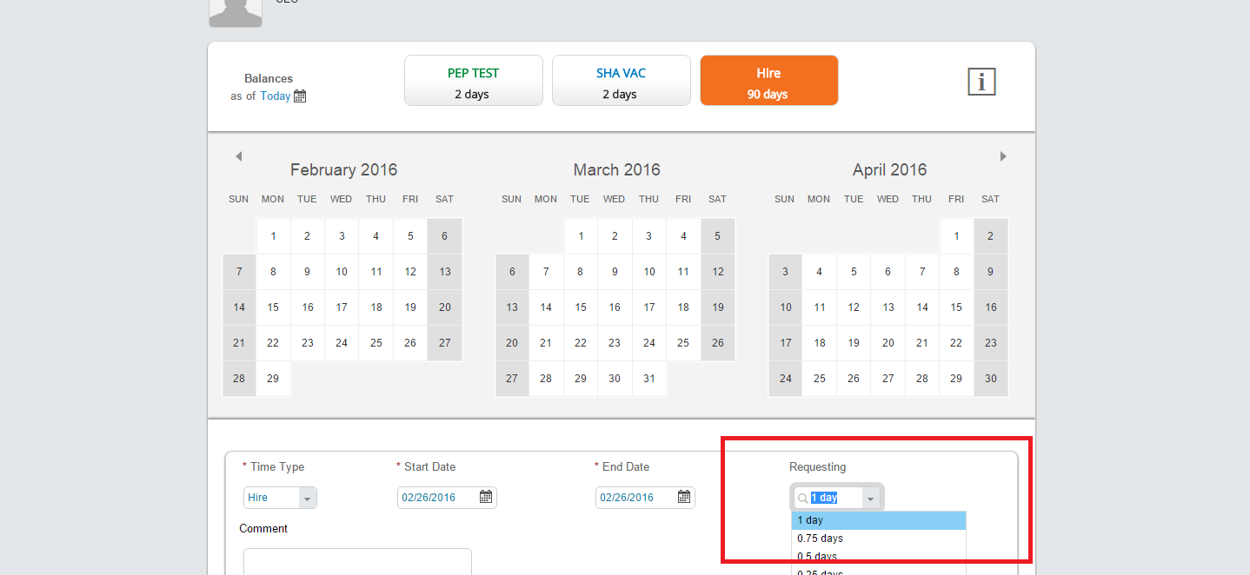Viewport: 1250px width, 575px height.
Task: Select April 11 on the calendar
Action: (819, 307)
